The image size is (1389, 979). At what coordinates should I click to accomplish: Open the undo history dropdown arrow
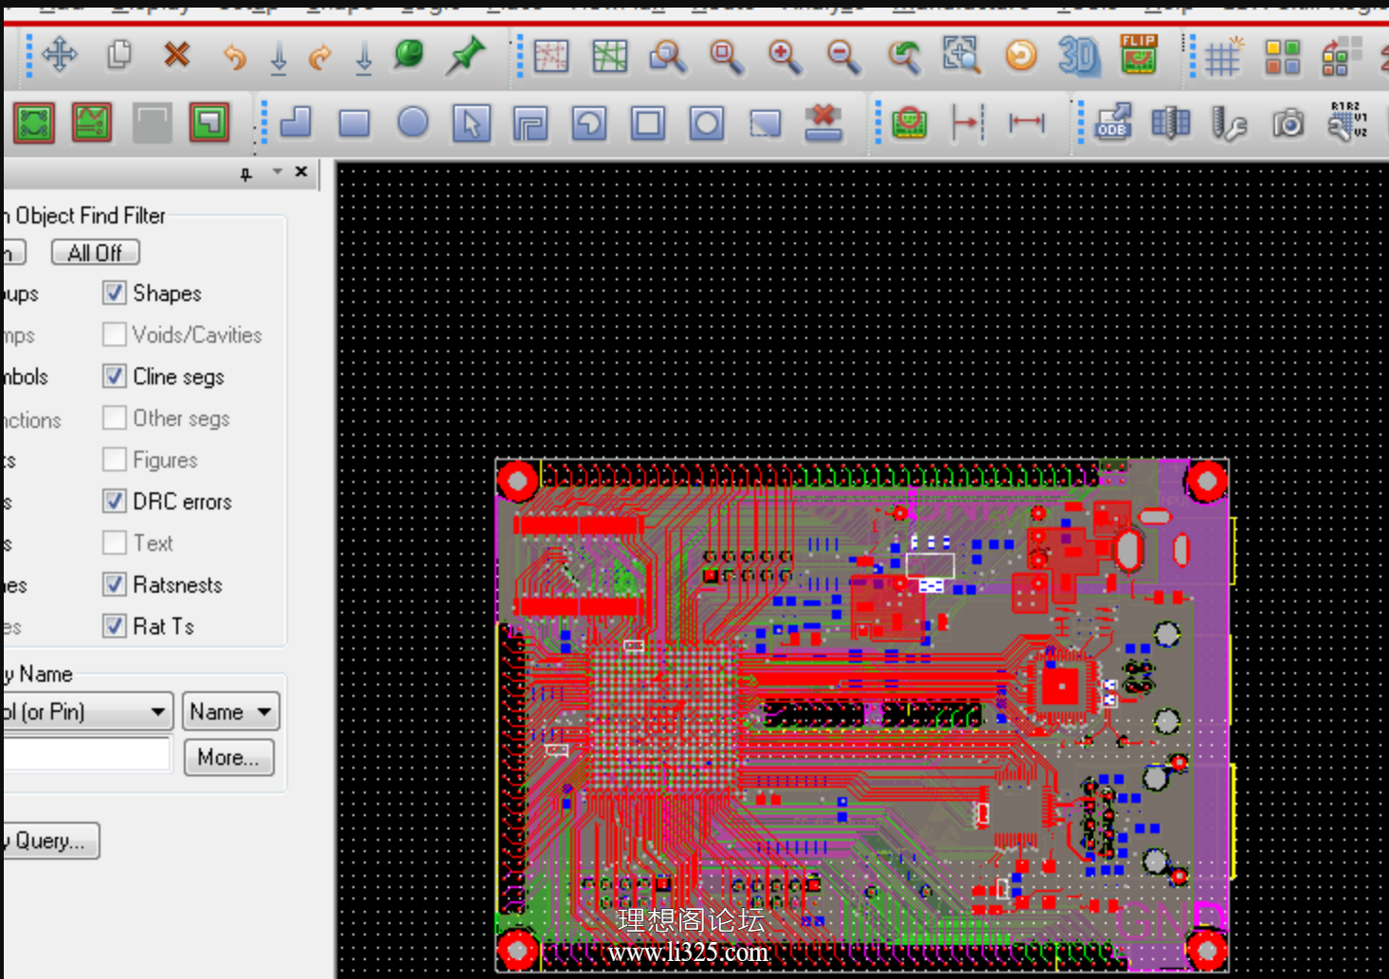coord(279,59)
